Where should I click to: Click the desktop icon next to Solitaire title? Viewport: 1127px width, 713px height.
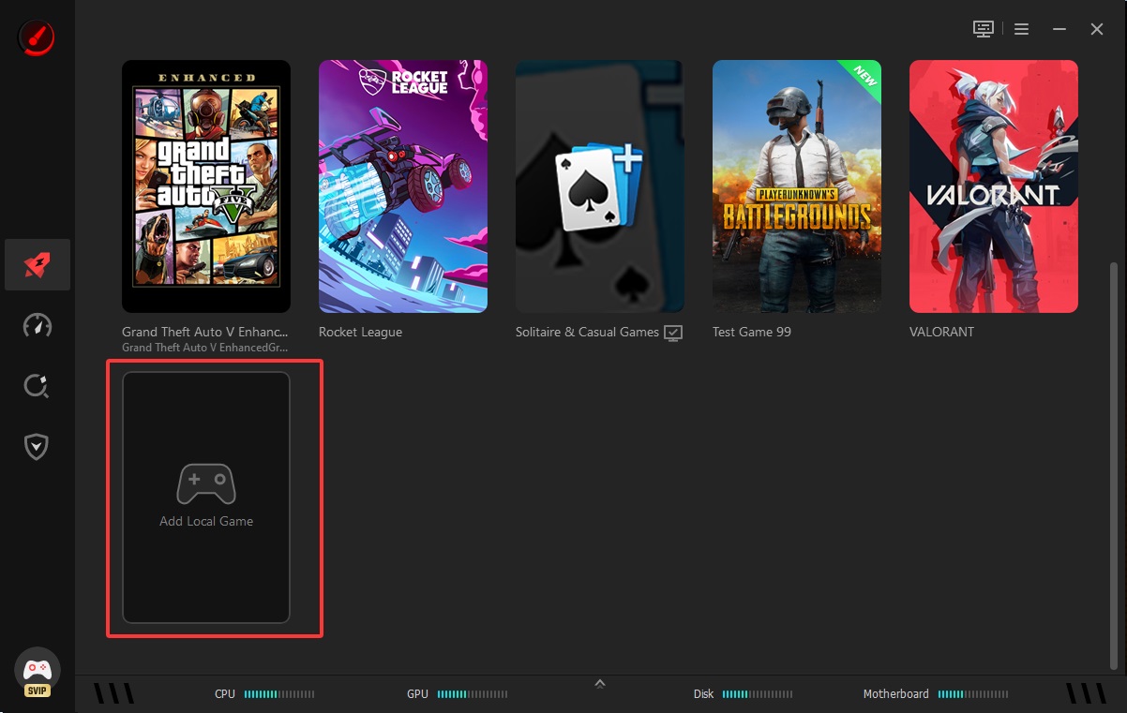tap(673, 333)
